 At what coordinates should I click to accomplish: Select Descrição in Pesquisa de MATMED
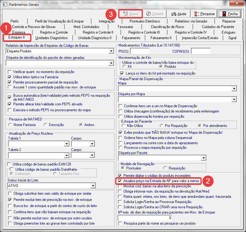[45, 125]
